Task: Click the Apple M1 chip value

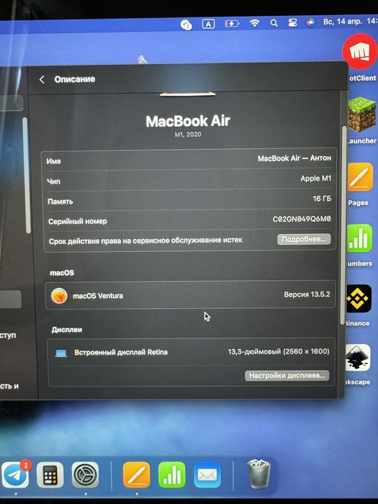Action: pos(315,179)
